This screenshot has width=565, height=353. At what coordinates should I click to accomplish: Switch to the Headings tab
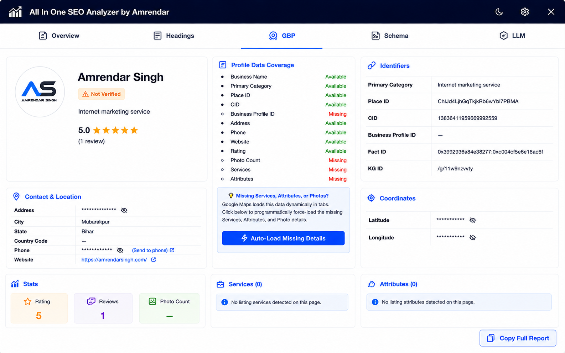pyautogui.click(x=174, y=36)
